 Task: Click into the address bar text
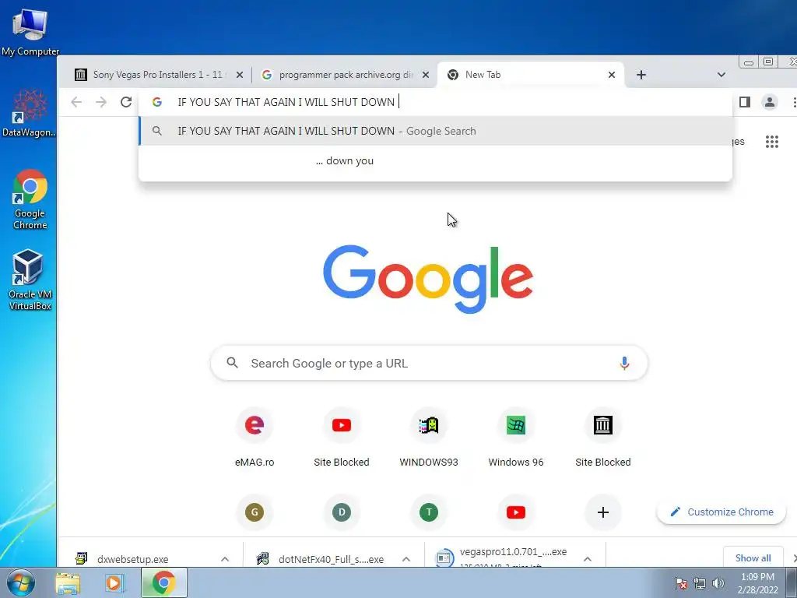pos(286,102)
